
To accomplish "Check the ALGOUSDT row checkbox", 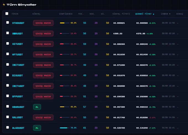I will coord(7,127).
